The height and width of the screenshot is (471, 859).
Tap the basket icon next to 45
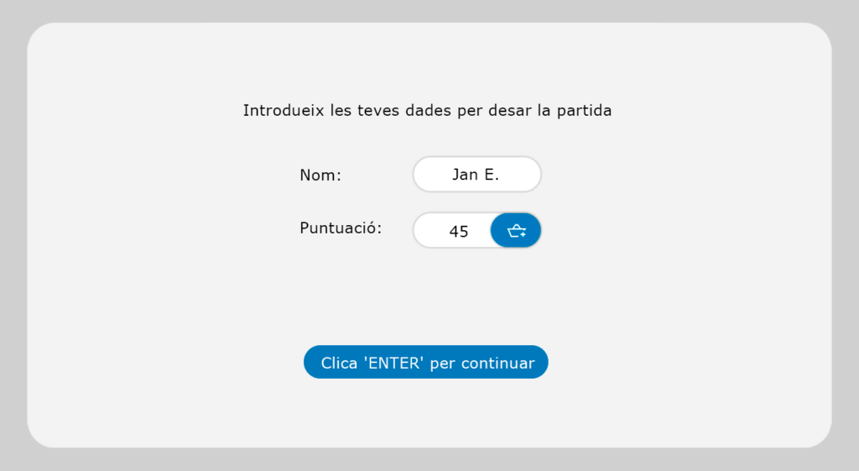coord(516,231)
